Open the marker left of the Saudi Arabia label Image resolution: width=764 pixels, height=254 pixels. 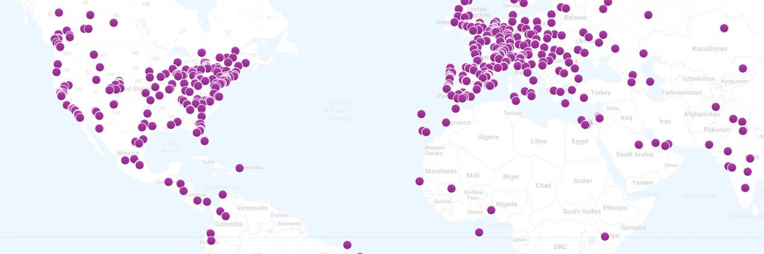coord(638,145)
